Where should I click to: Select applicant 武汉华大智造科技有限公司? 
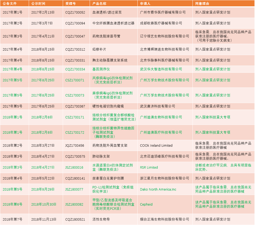(x=161, y=69)
